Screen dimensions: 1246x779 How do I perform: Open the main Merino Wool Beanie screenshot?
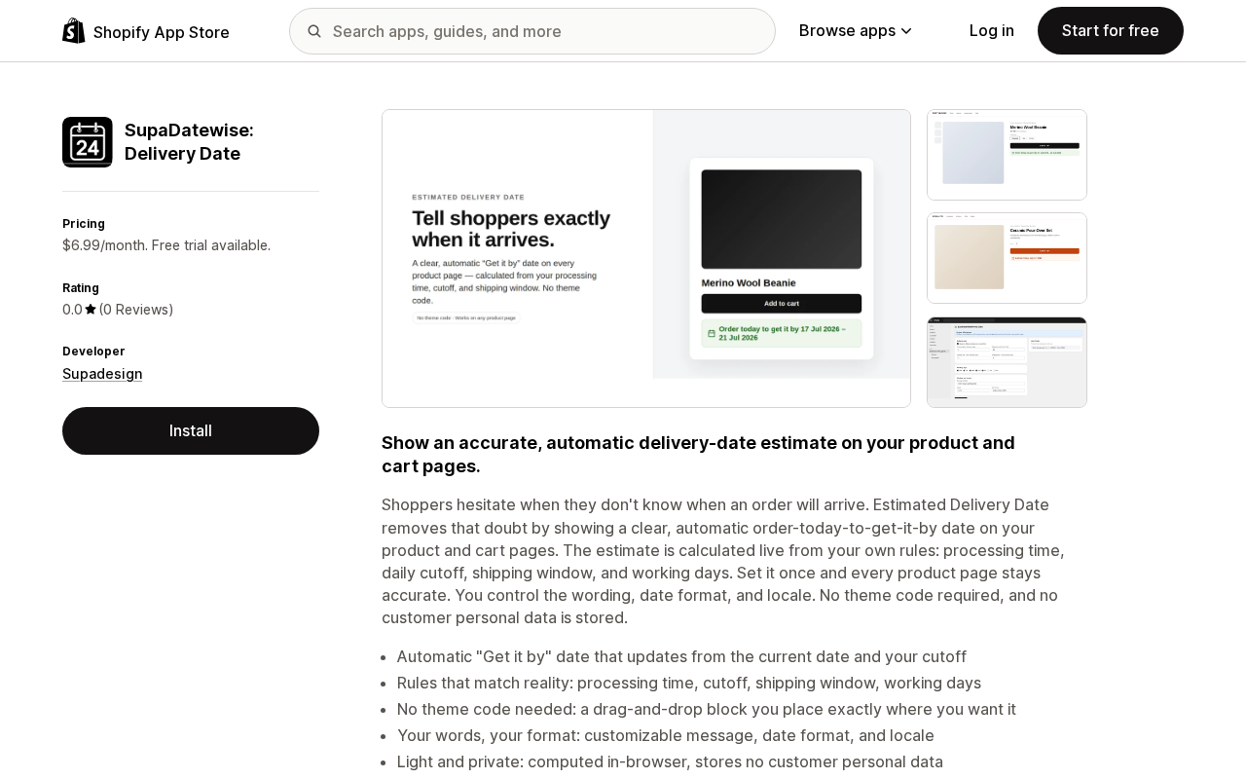click(646, 258)
